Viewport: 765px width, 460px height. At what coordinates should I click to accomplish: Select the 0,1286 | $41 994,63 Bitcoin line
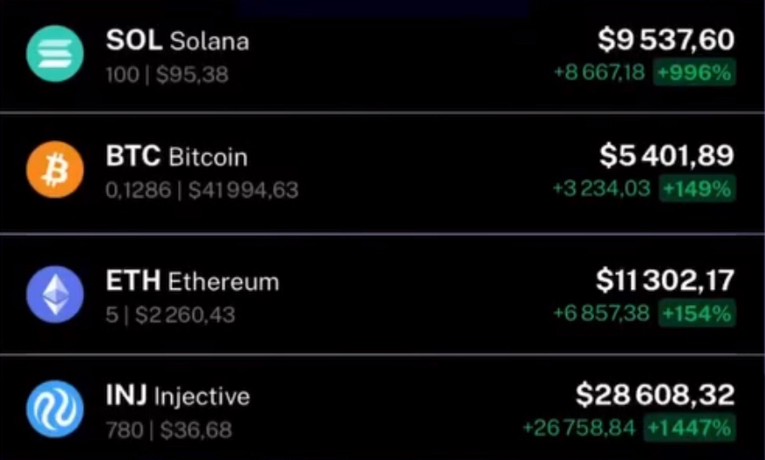pyautogui.click(x=201, y=190)
